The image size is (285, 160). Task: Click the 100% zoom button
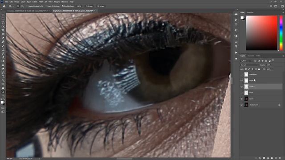coord(79,6)
